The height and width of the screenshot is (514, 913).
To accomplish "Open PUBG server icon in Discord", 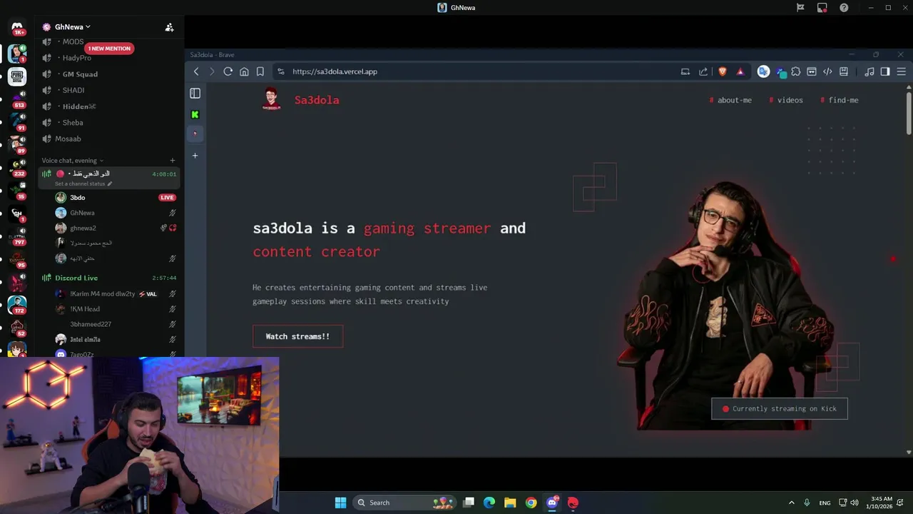I will click(17, 75).
